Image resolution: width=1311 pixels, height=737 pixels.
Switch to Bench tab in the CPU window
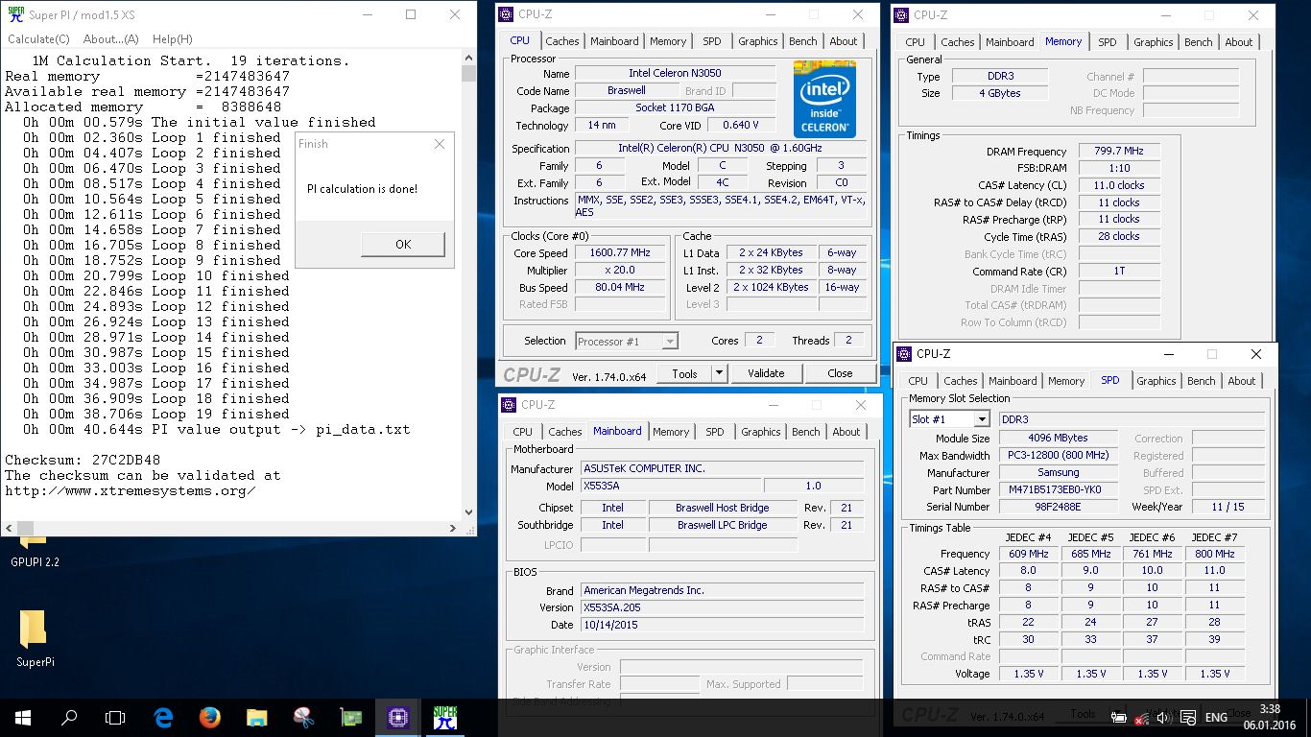803,41
